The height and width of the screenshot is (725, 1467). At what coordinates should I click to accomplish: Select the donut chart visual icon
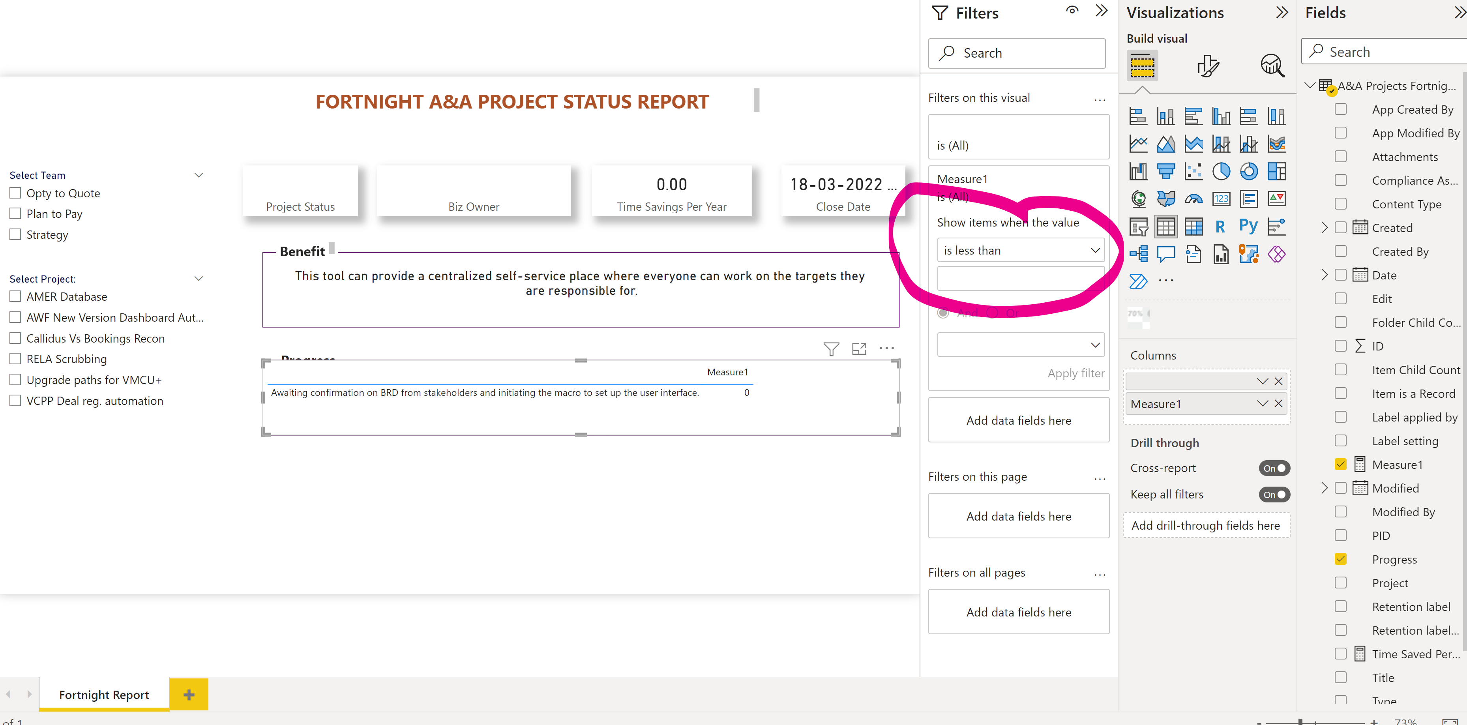pos(1248,171)
